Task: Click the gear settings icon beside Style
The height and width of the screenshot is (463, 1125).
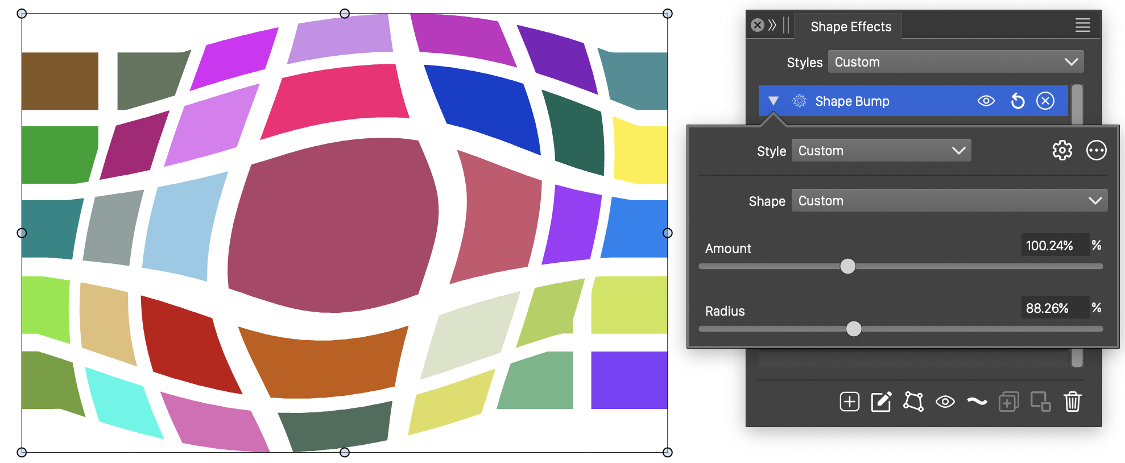Action: (1062, 151)
